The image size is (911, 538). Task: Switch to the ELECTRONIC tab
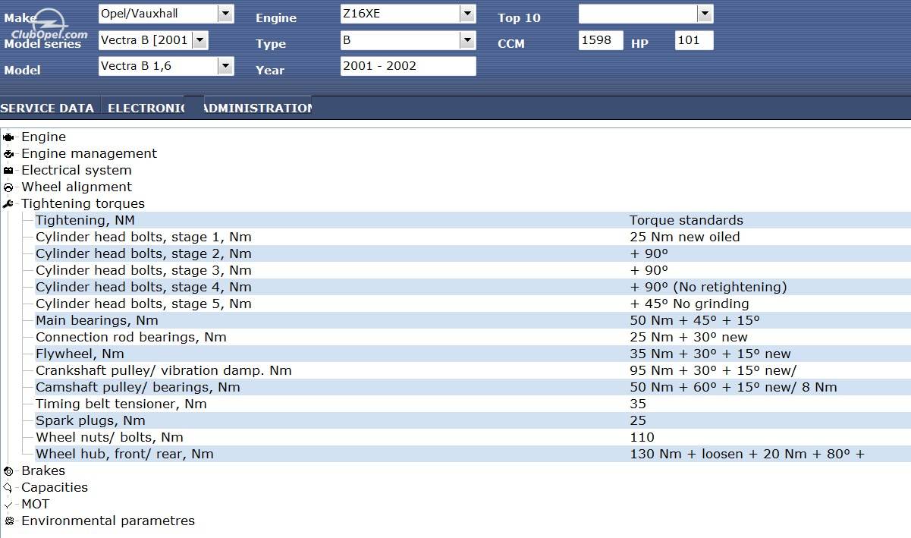(146, 108)
